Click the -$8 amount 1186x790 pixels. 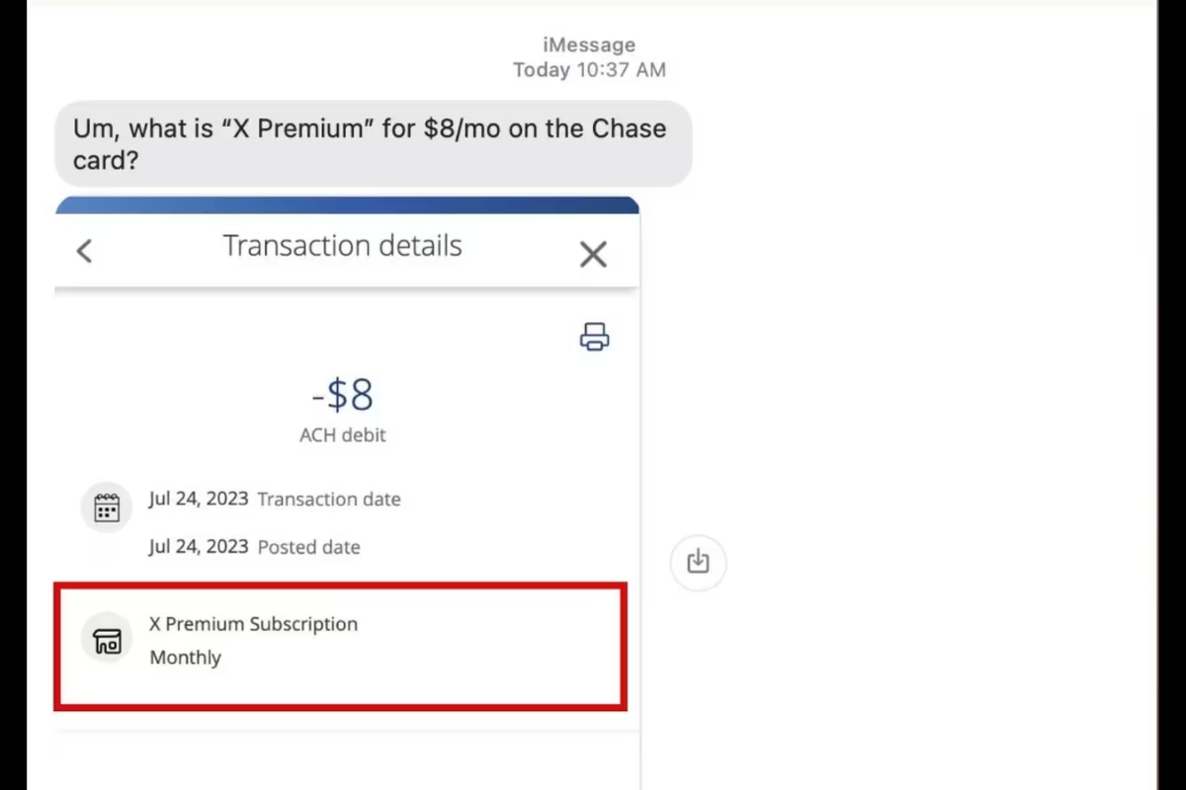(x=342, y=396)
